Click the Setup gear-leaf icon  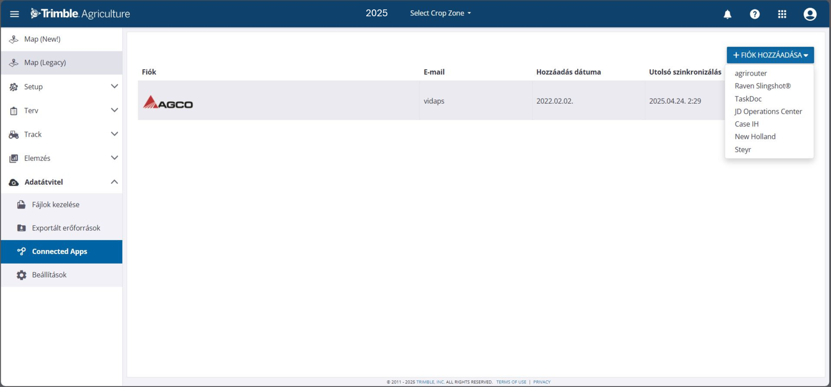click(x=14, y=87)
